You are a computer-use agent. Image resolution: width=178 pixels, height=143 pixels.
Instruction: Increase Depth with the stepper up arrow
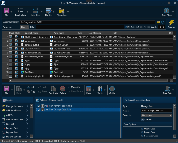click(163, 26)
